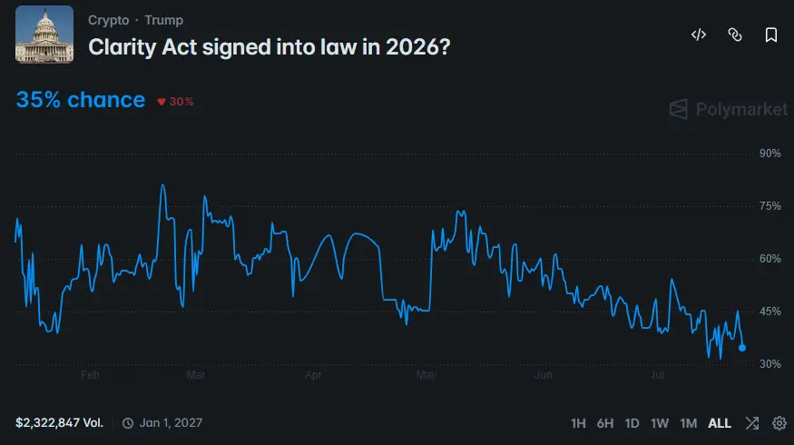Select the 1H time range
Screen dimensions: 794x445
click(578, 423)
